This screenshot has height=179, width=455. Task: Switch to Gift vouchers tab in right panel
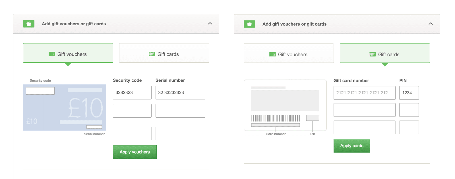pyautogui.click(x=289, y=53)
